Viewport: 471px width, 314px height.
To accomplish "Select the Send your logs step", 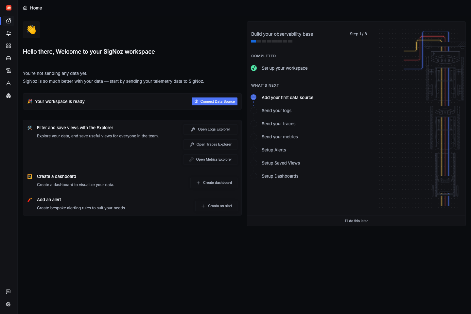I will (276, 111).
